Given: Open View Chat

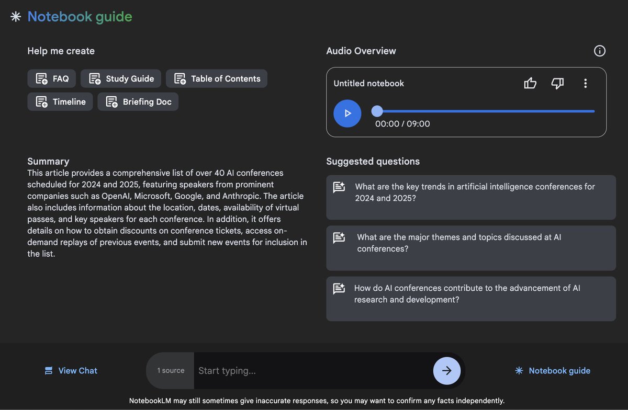Looking at the screenshot, I should (71, 370).
